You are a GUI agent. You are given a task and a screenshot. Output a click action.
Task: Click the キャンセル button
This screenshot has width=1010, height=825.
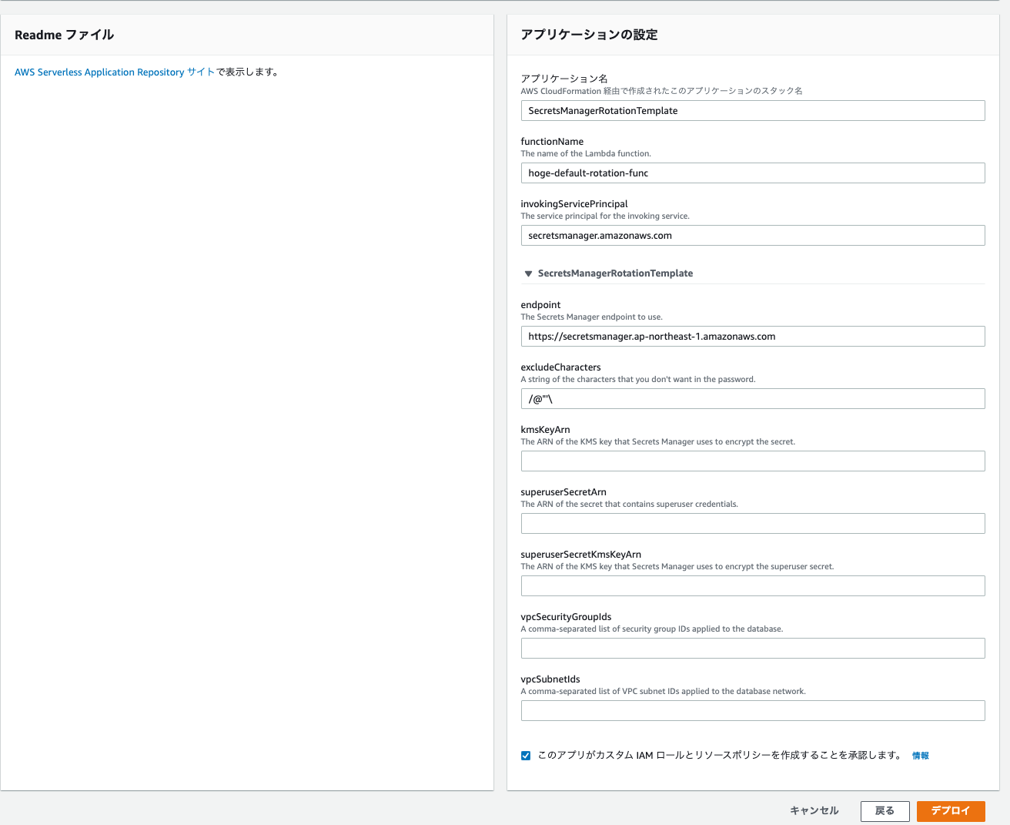[x=814, y=811]
